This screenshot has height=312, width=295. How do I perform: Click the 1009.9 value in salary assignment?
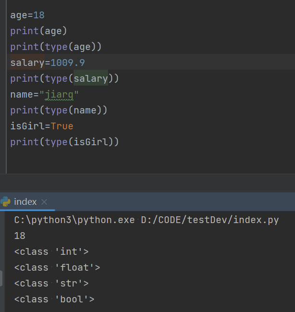(68, 62)
